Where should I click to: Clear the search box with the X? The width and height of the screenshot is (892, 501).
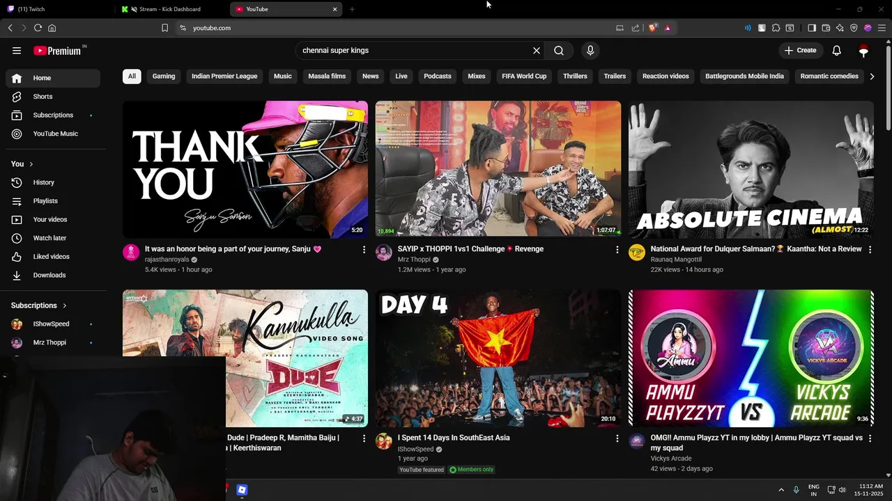(537, 50)
